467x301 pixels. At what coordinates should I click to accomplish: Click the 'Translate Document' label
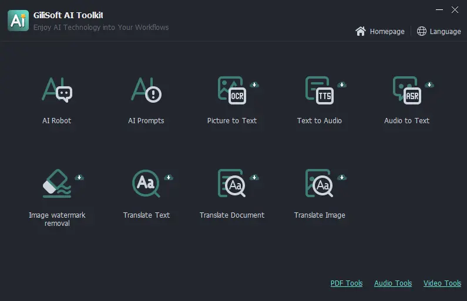[x=232, y=215]
